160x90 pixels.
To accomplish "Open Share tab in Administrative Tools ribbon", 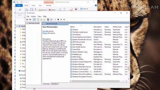I will tap(33, 5).
